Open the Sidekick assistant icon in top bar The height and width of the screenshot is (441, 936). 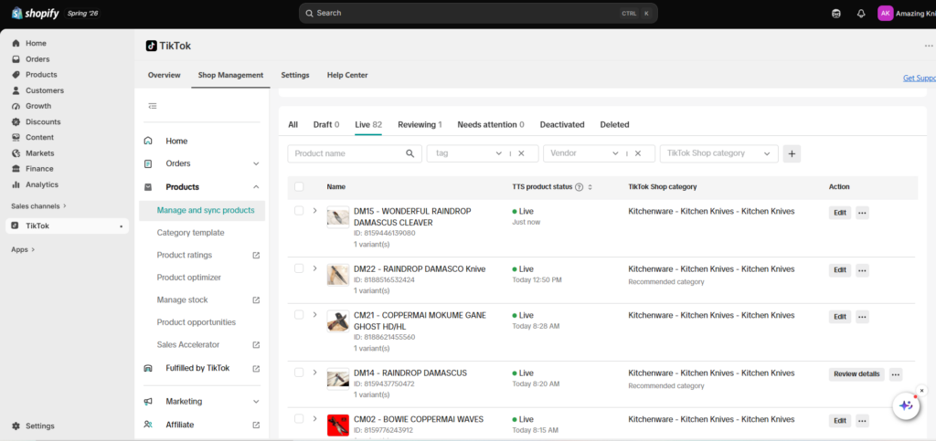coord(836,13)
